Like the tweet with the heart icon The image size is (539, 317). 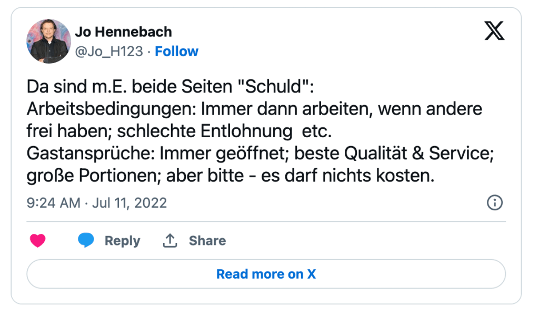pos(37,241)
